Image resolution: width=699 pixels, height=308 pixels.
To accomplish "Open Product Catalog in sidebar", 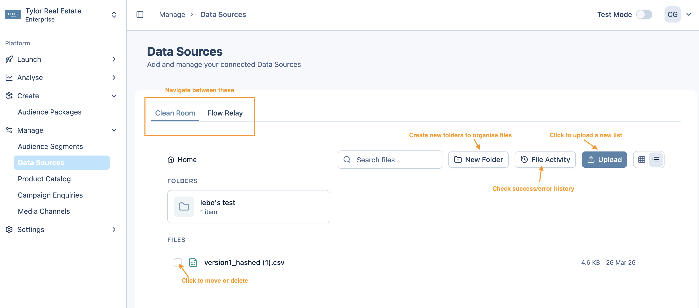I will pyautogui.click(x=44, y=179).
